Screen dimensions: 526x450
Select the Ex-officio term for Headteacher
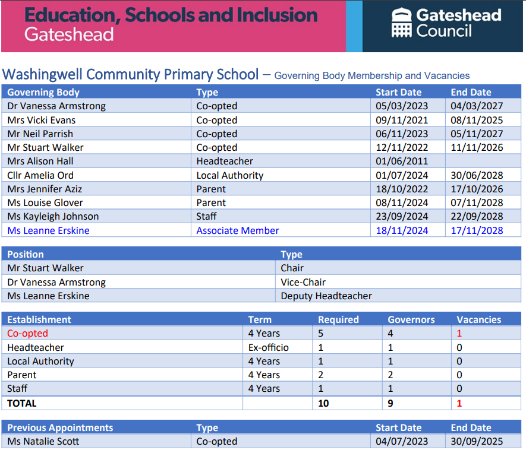(268, 347)
